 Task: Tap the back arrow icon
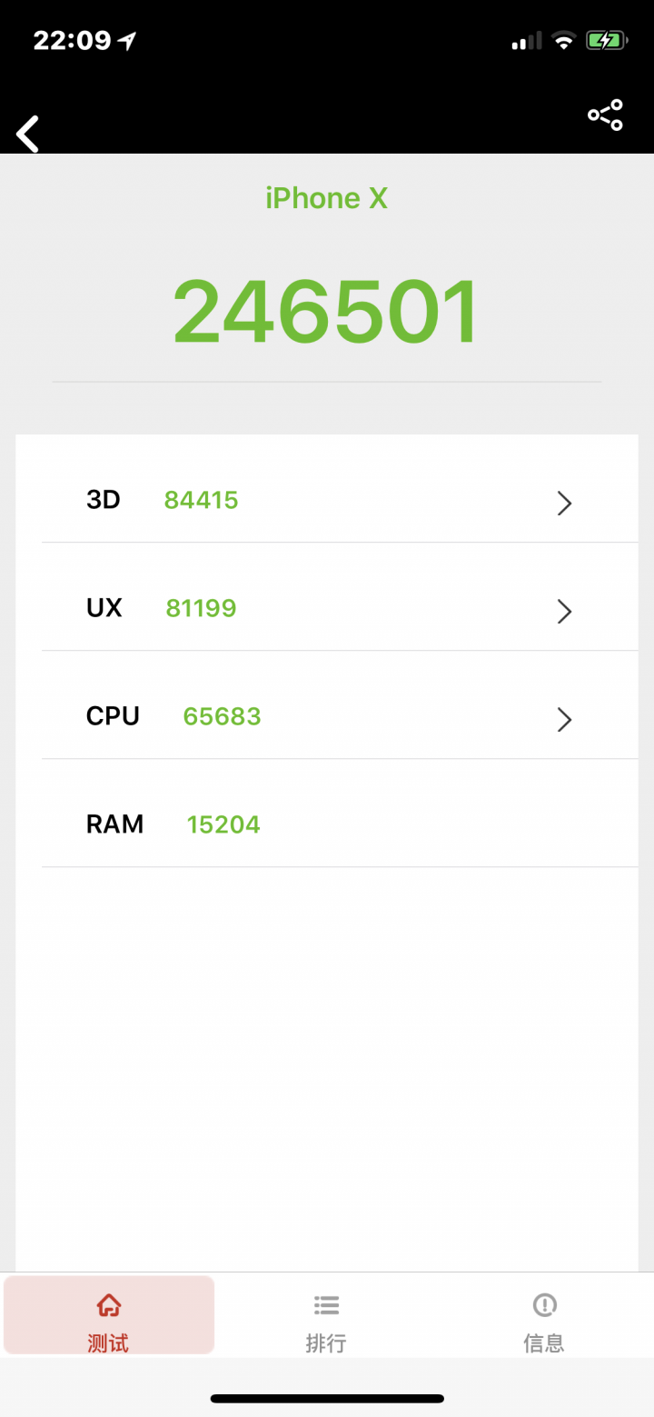tap(28, 134)
